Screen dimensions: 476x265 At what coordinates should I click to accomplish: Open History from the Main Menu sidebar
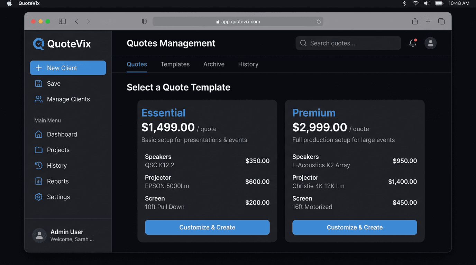tap(57, 165)
